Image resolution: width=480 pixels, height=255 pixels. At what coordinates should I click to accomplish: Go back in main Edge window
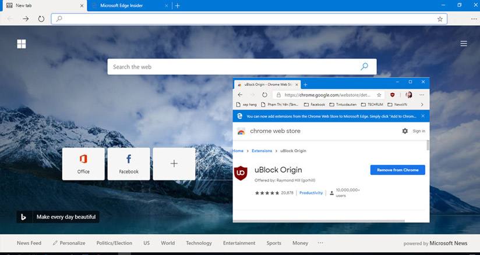coord(10,19)
